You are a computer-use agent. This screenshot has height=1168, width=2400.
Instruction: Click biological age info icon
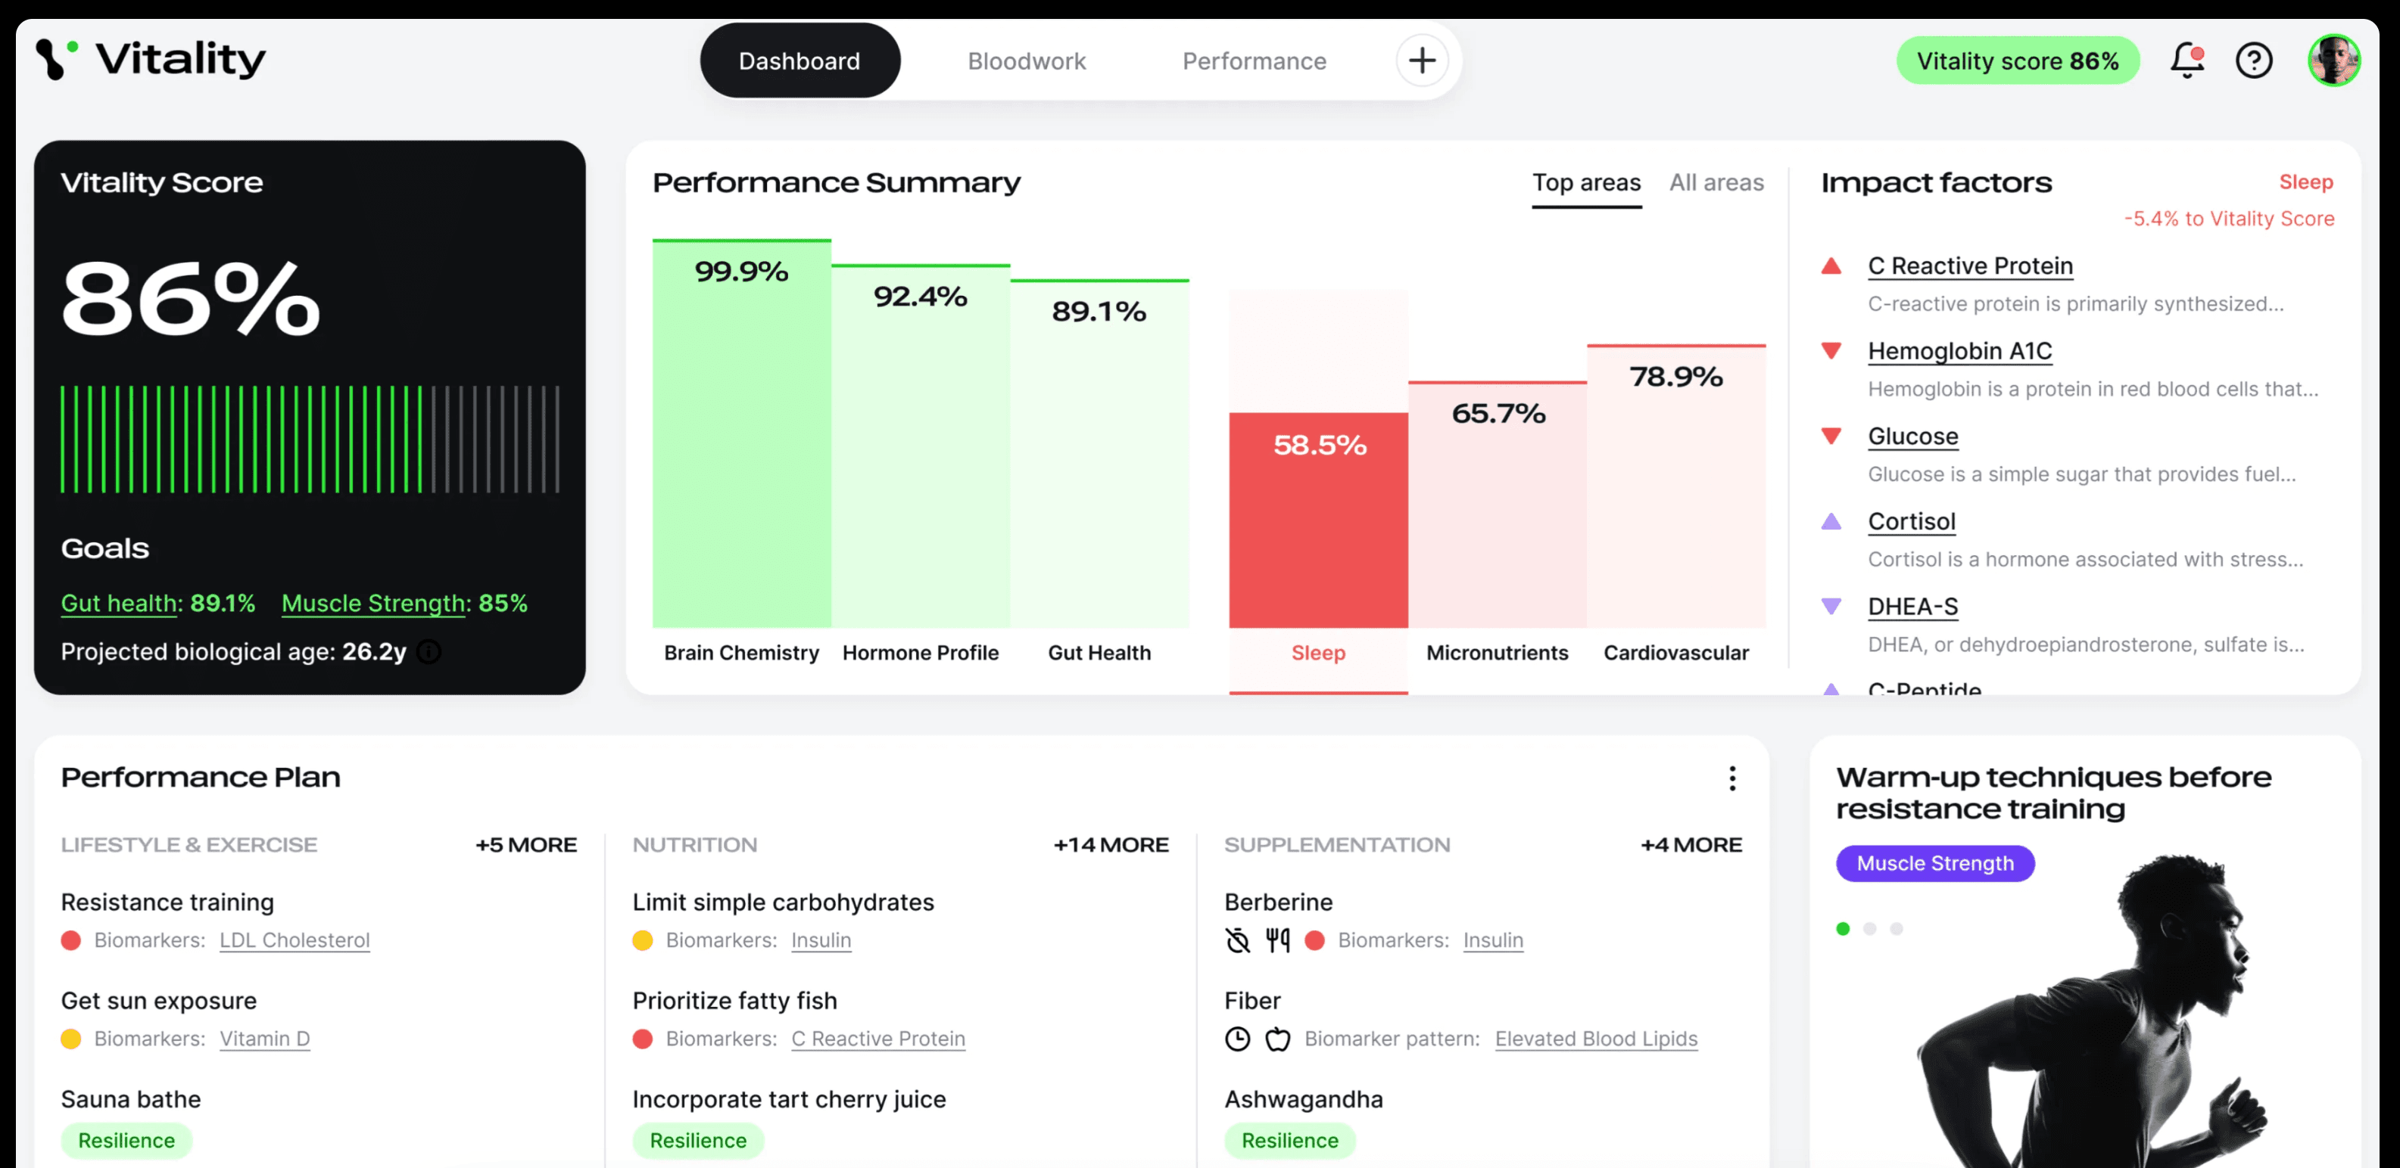(x=429, y=651)
